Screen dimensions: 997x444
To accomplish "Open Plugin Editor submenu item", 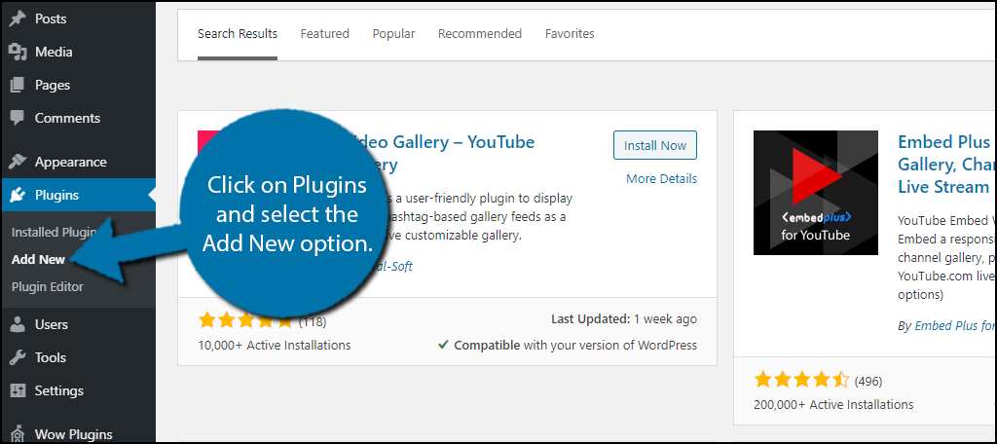I will coord(48,287).
